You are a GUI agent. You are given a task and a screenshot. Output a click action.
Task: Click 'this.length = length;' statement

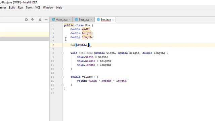pos(94,65)
